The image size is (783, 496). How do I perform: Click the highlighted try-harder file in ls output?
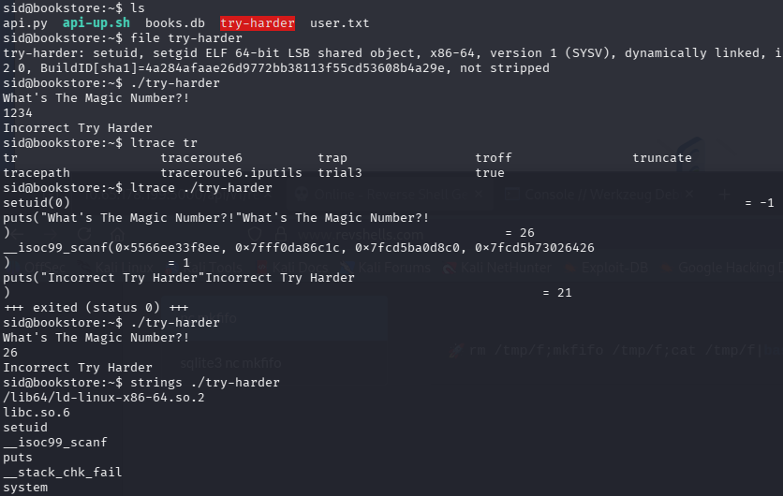pos(258,22)
